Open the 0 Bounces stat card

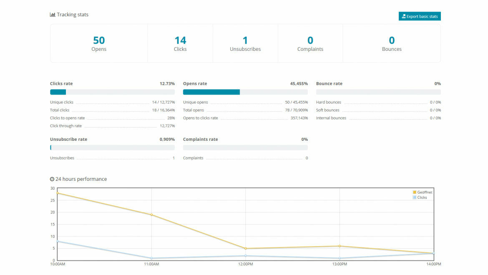(x=392, y=43)
